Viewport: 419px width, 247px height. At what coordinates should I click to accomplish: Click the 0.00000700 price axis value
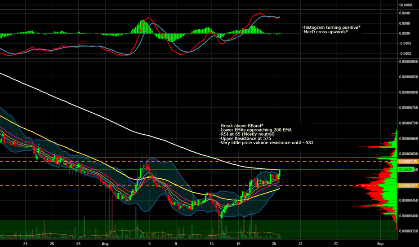(408, 123)
